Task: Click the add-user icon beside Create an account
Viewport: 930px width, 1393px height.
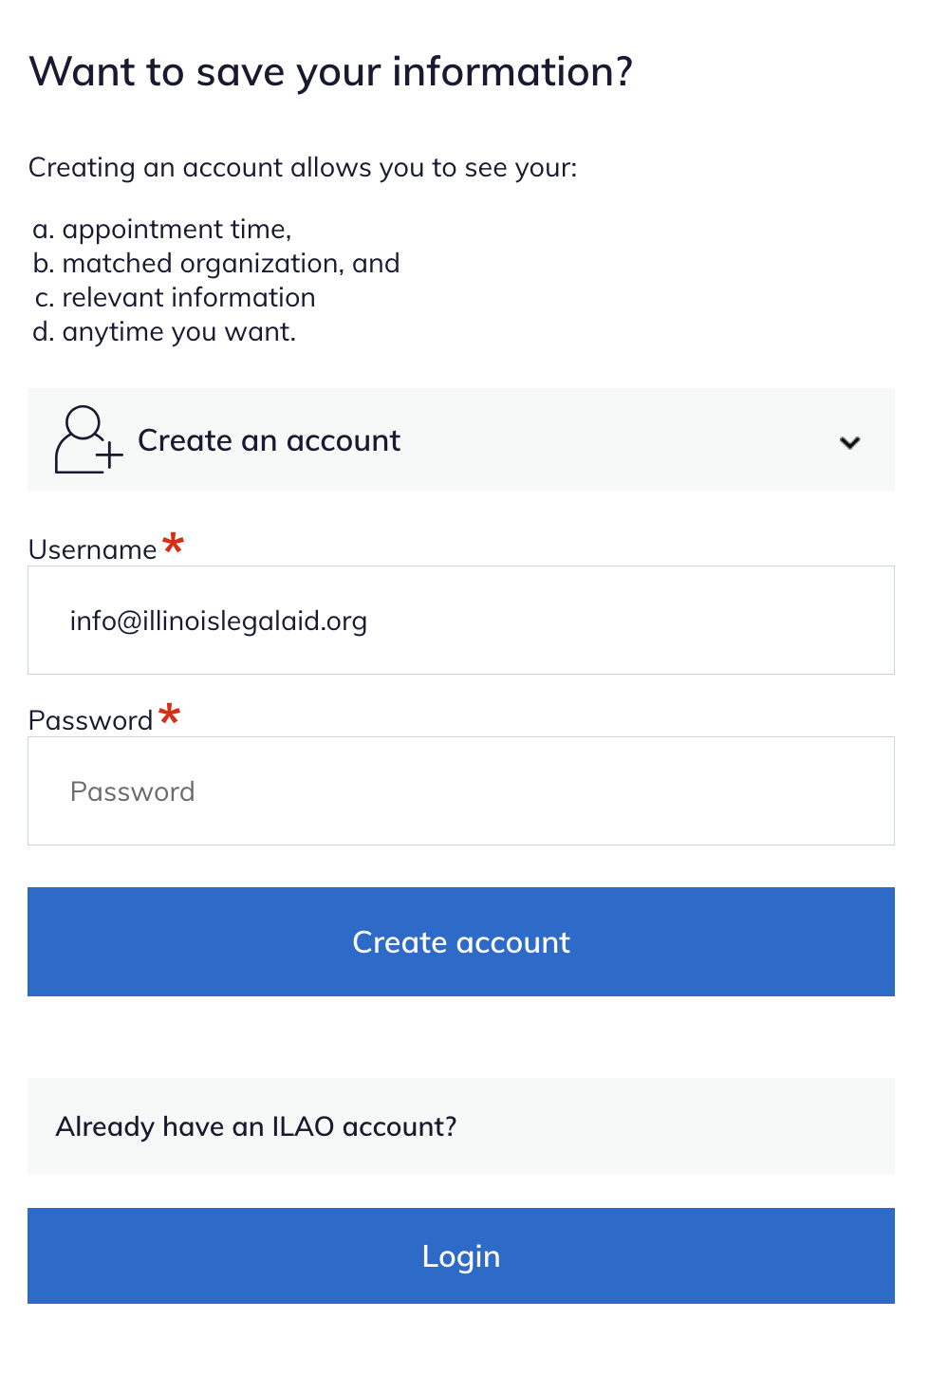Action: [89, 440]
